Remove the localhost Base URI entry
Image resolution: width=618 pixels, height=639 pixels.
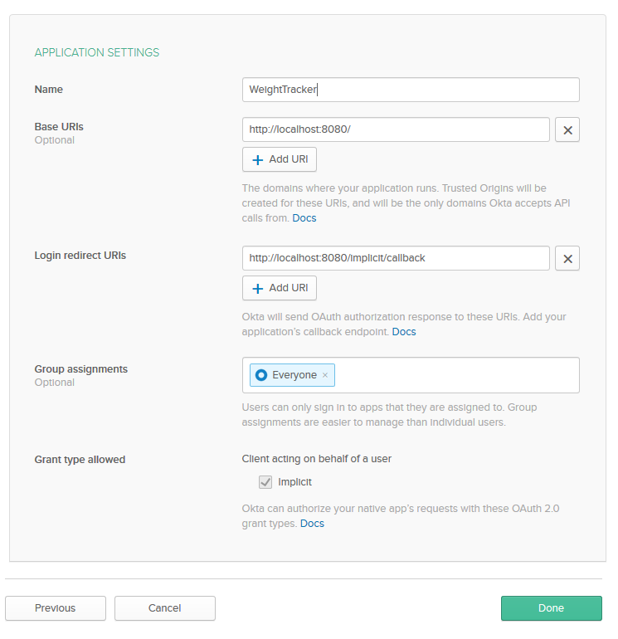(x=567, y=130)
